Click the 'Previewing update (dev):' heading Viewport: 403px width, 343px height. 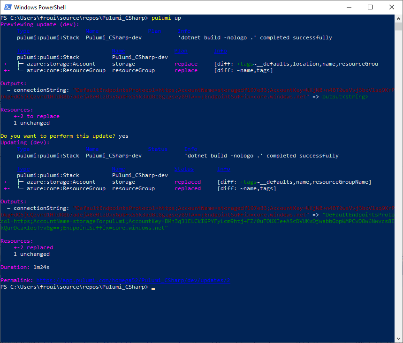click(x=40, y=24)
